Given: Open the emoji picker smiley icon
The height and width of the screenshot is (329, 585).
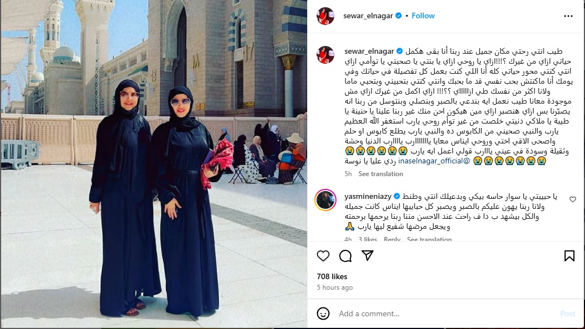Looking at the screenshot, I should (x=323, y=313).
